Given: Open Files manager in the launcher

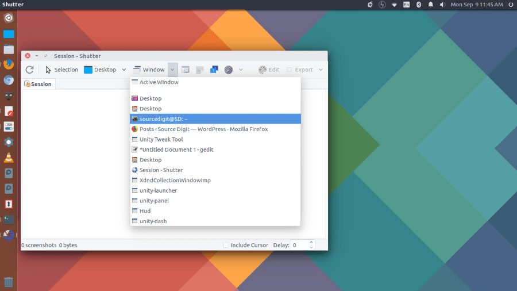Looking at the screenshot, I should (9, 49).
